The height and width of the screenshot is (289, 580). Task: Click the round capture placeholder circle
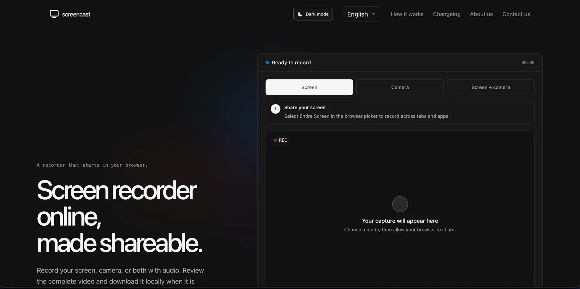[400, 204]
